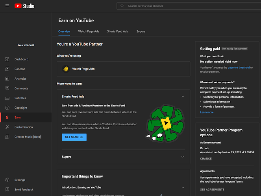
Task: Click Learn more under Getting paid
Action: pos(207,112)
